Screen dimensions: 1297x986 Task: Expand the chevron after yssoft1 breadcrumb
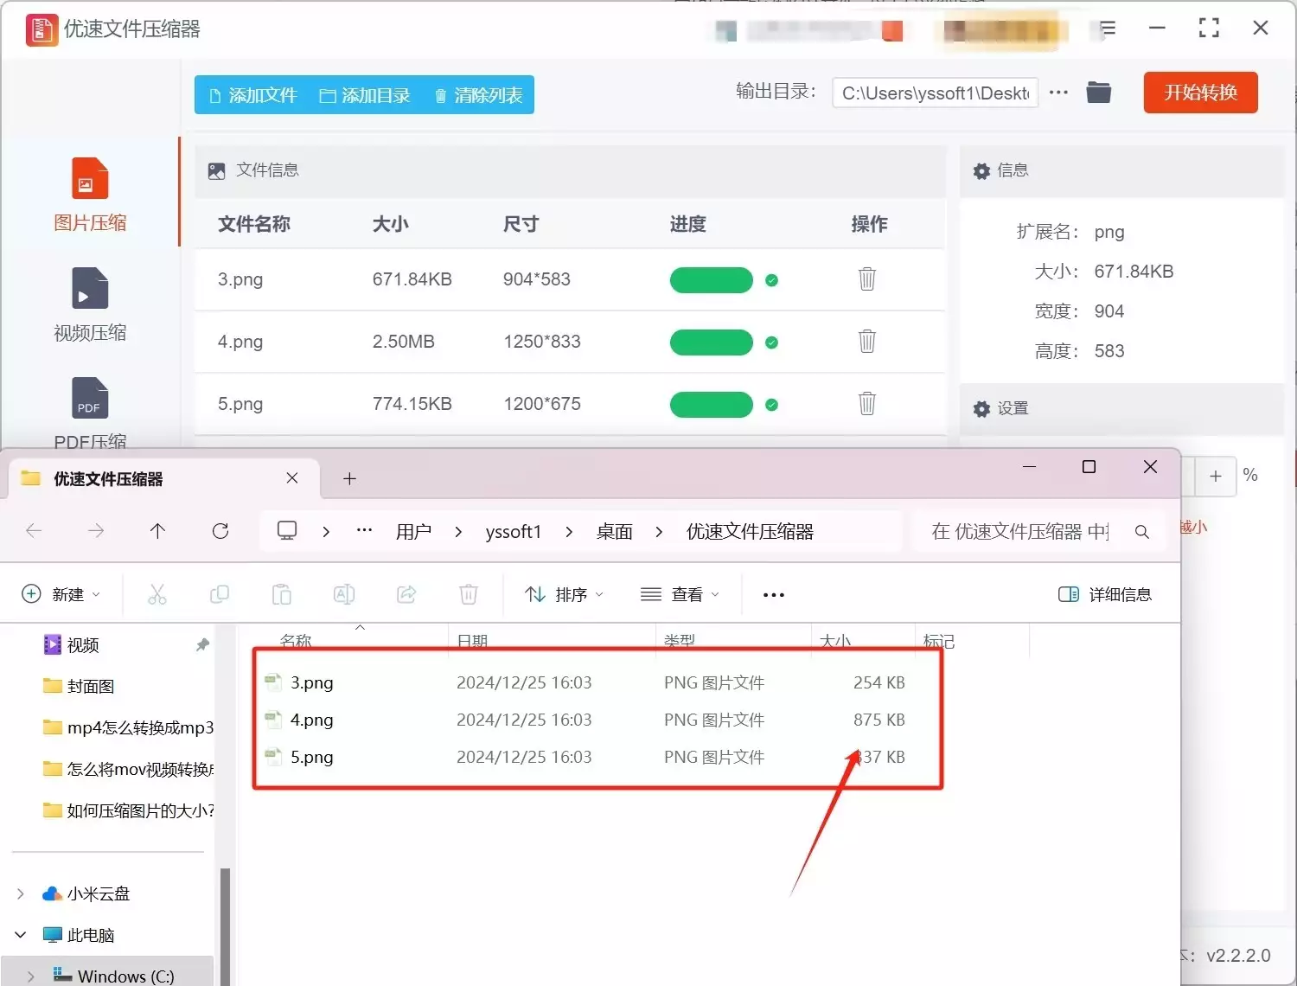pyautogui.click(x=569, y=532)
